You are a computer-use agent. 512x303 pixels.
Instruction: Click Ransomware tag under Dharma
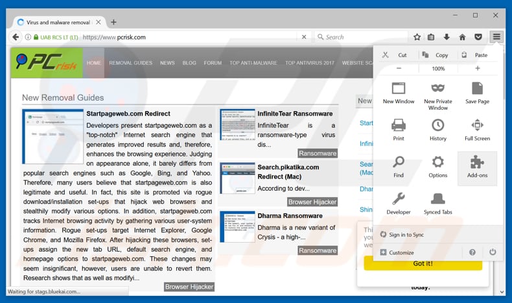[318, 250]
